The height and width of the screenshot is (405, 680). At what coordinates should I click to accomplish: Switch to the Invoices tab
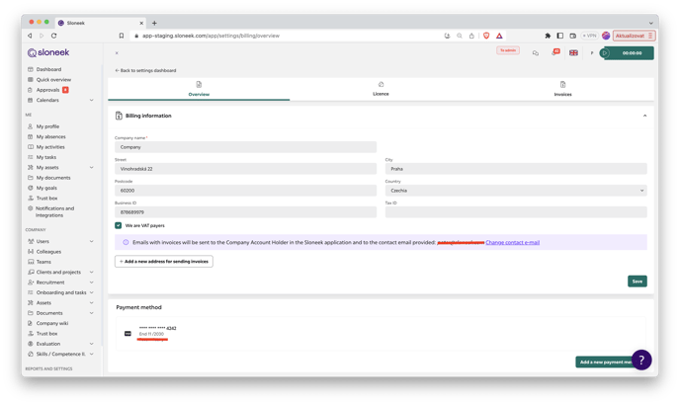point(562,89)
